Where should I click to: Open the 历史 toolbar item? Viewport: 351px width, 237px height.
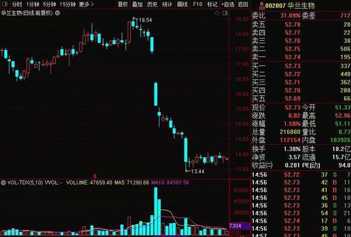click(153, 4)
